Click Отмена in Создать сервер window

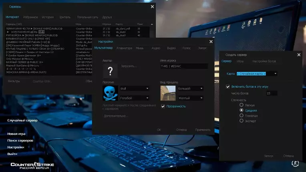[x=288, y=156]
